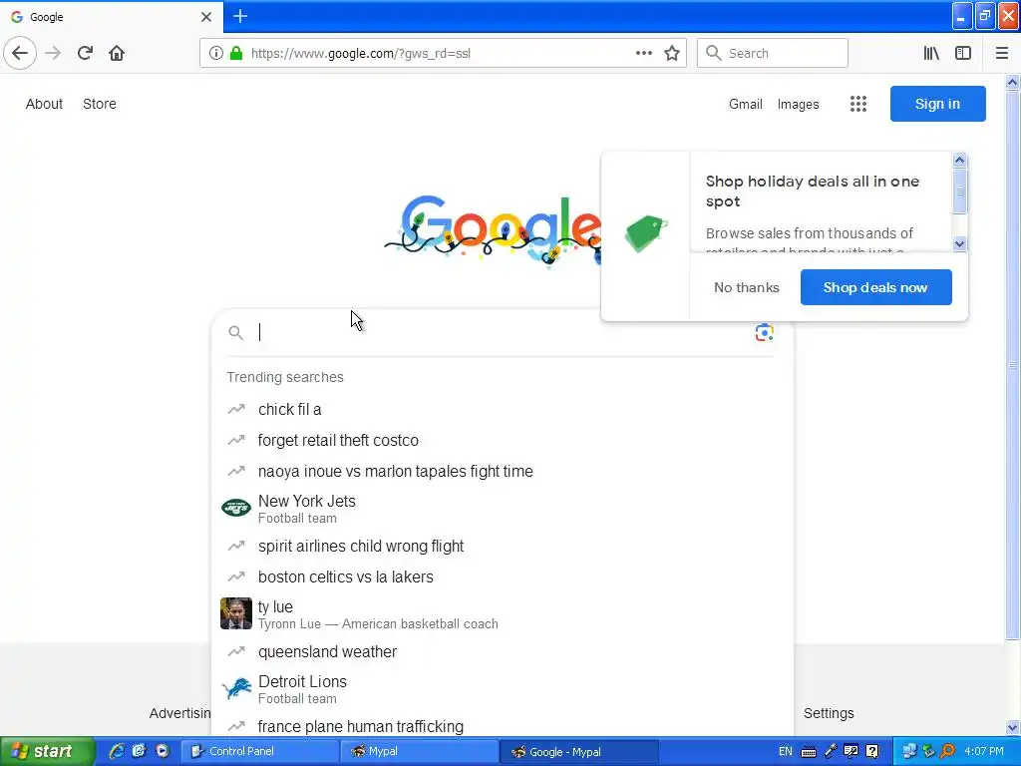The image size is (1021, 766).
Task: Open a new tab with plus
Action: point(240,16)
